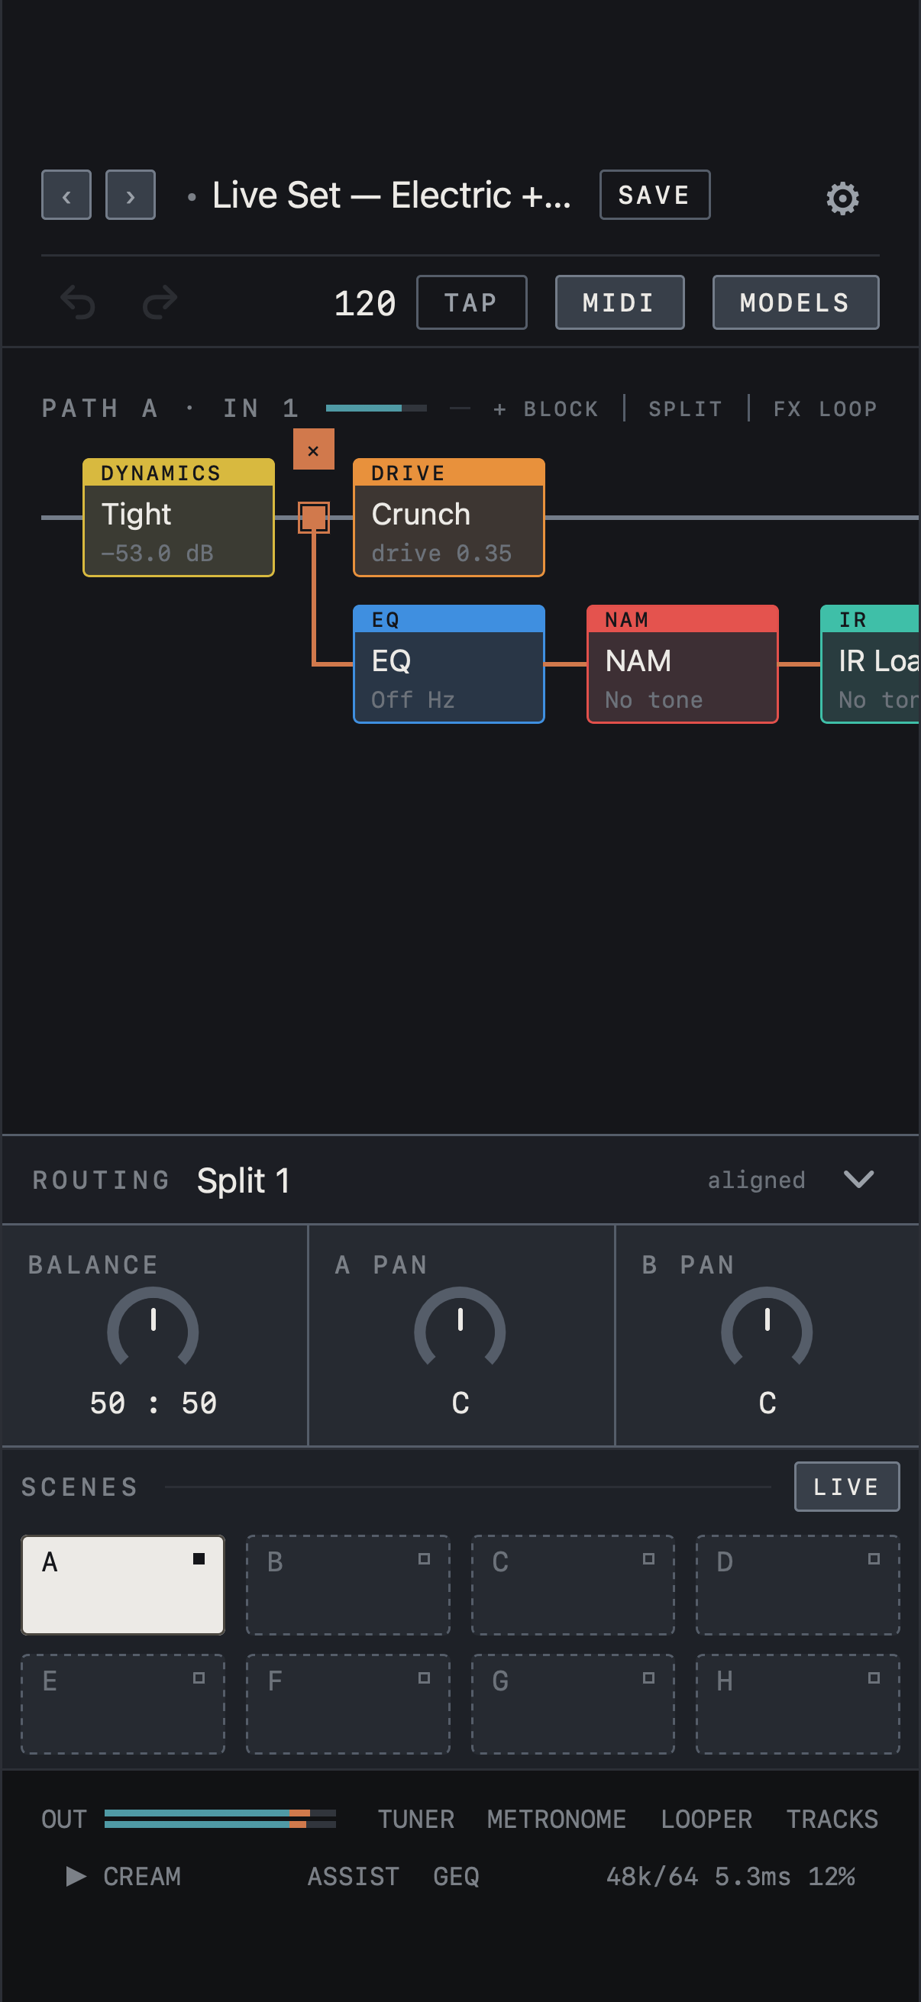Open the TRACKS panel
Viewport: 921px width, 2002px height.
pyautogui.click(x=832, y=1820)
